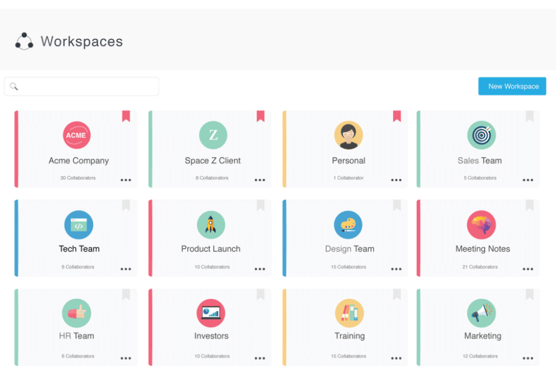Click the Workspaces logo in header
556x378 pixels.
(x=24, y=41)
